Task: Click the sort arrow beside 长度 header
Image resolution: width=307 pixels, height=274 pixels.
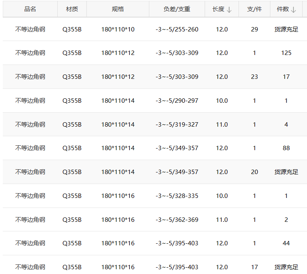Action: 229,10
